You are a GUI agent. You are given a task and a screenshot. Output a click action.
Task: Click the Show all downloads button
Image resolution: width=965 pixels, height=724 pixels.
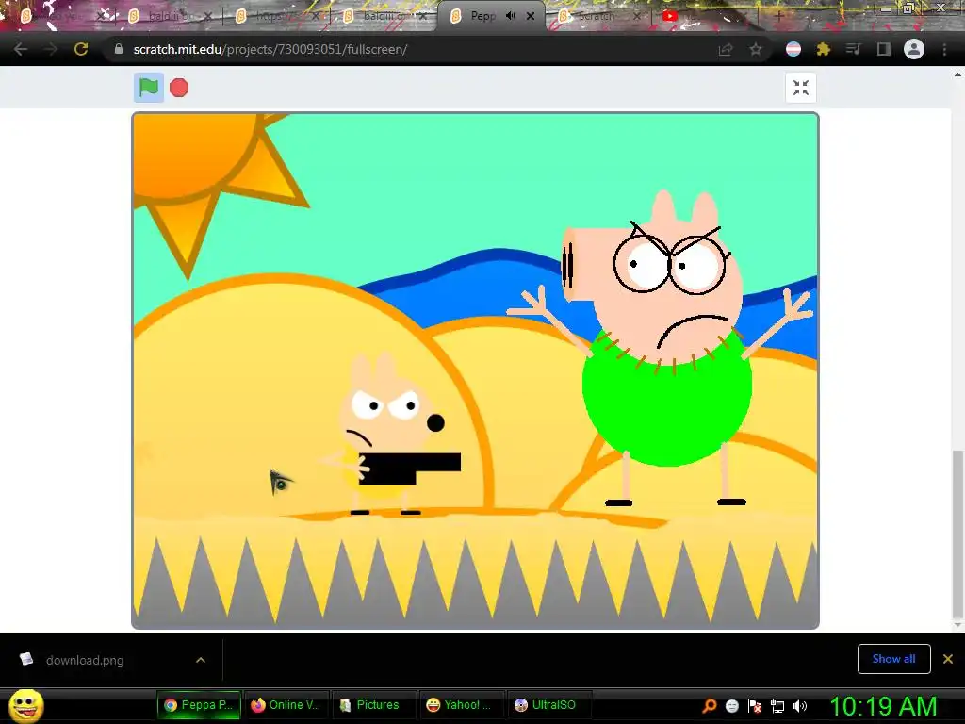(x=893, y=659)
